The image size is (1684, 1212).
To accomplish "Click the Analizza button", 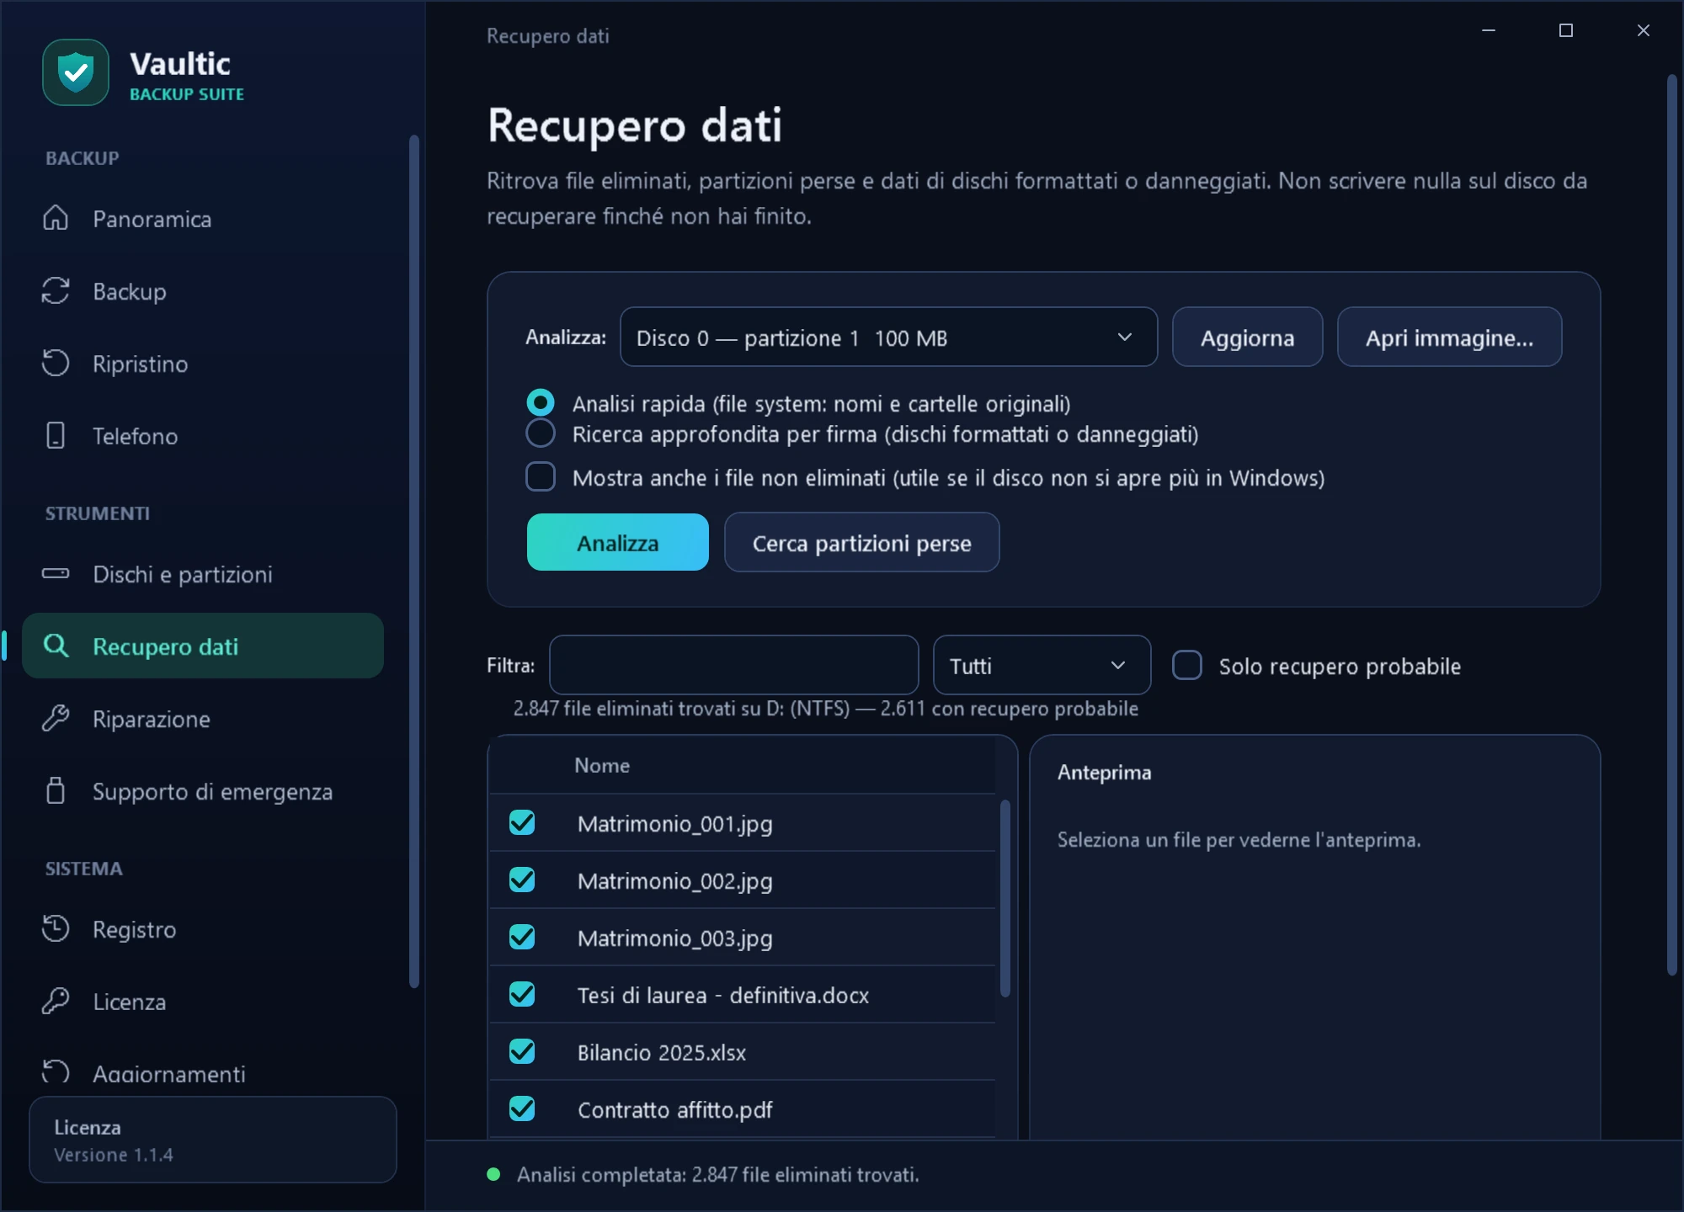I will pyautogui.click(x=618, y=542).
